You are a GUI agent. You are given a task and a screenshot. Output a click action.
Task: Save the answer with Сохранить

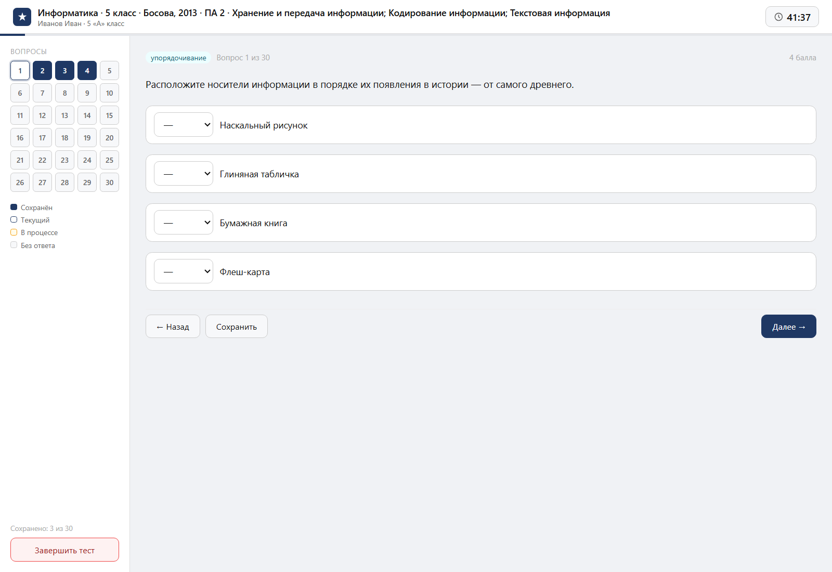click(237, 327)
